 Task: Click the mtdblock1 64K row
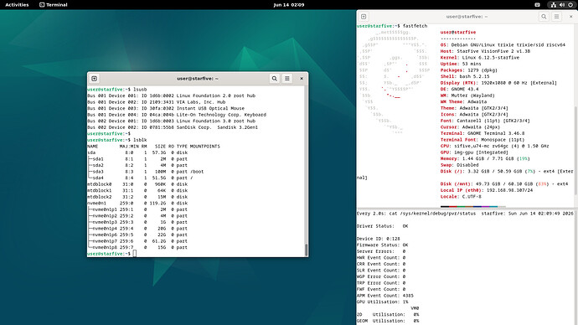pyautogui.click(x=137, y=190)
